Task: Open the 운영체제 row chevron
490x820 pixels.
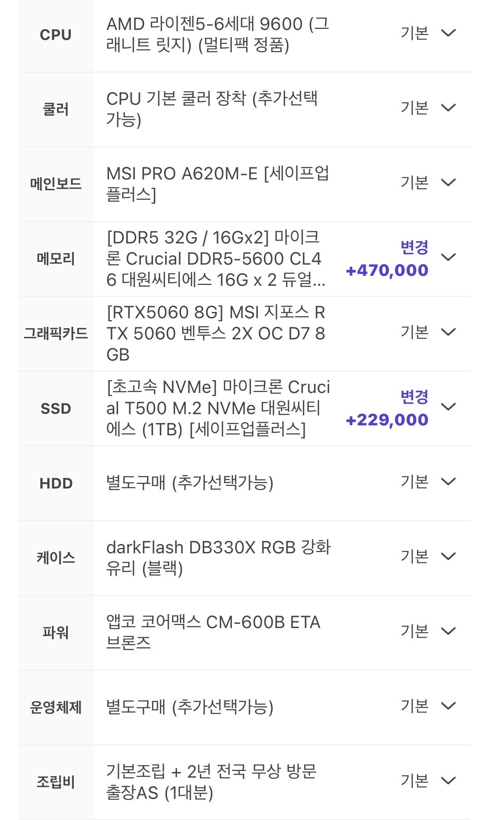Action: 448,706
